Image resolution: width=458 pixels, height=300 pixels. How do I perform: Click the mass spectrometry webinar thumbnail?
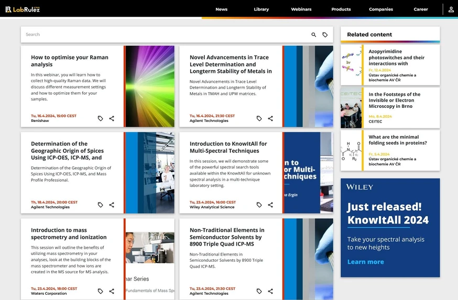pyautogui.click(x=150, y=259)
